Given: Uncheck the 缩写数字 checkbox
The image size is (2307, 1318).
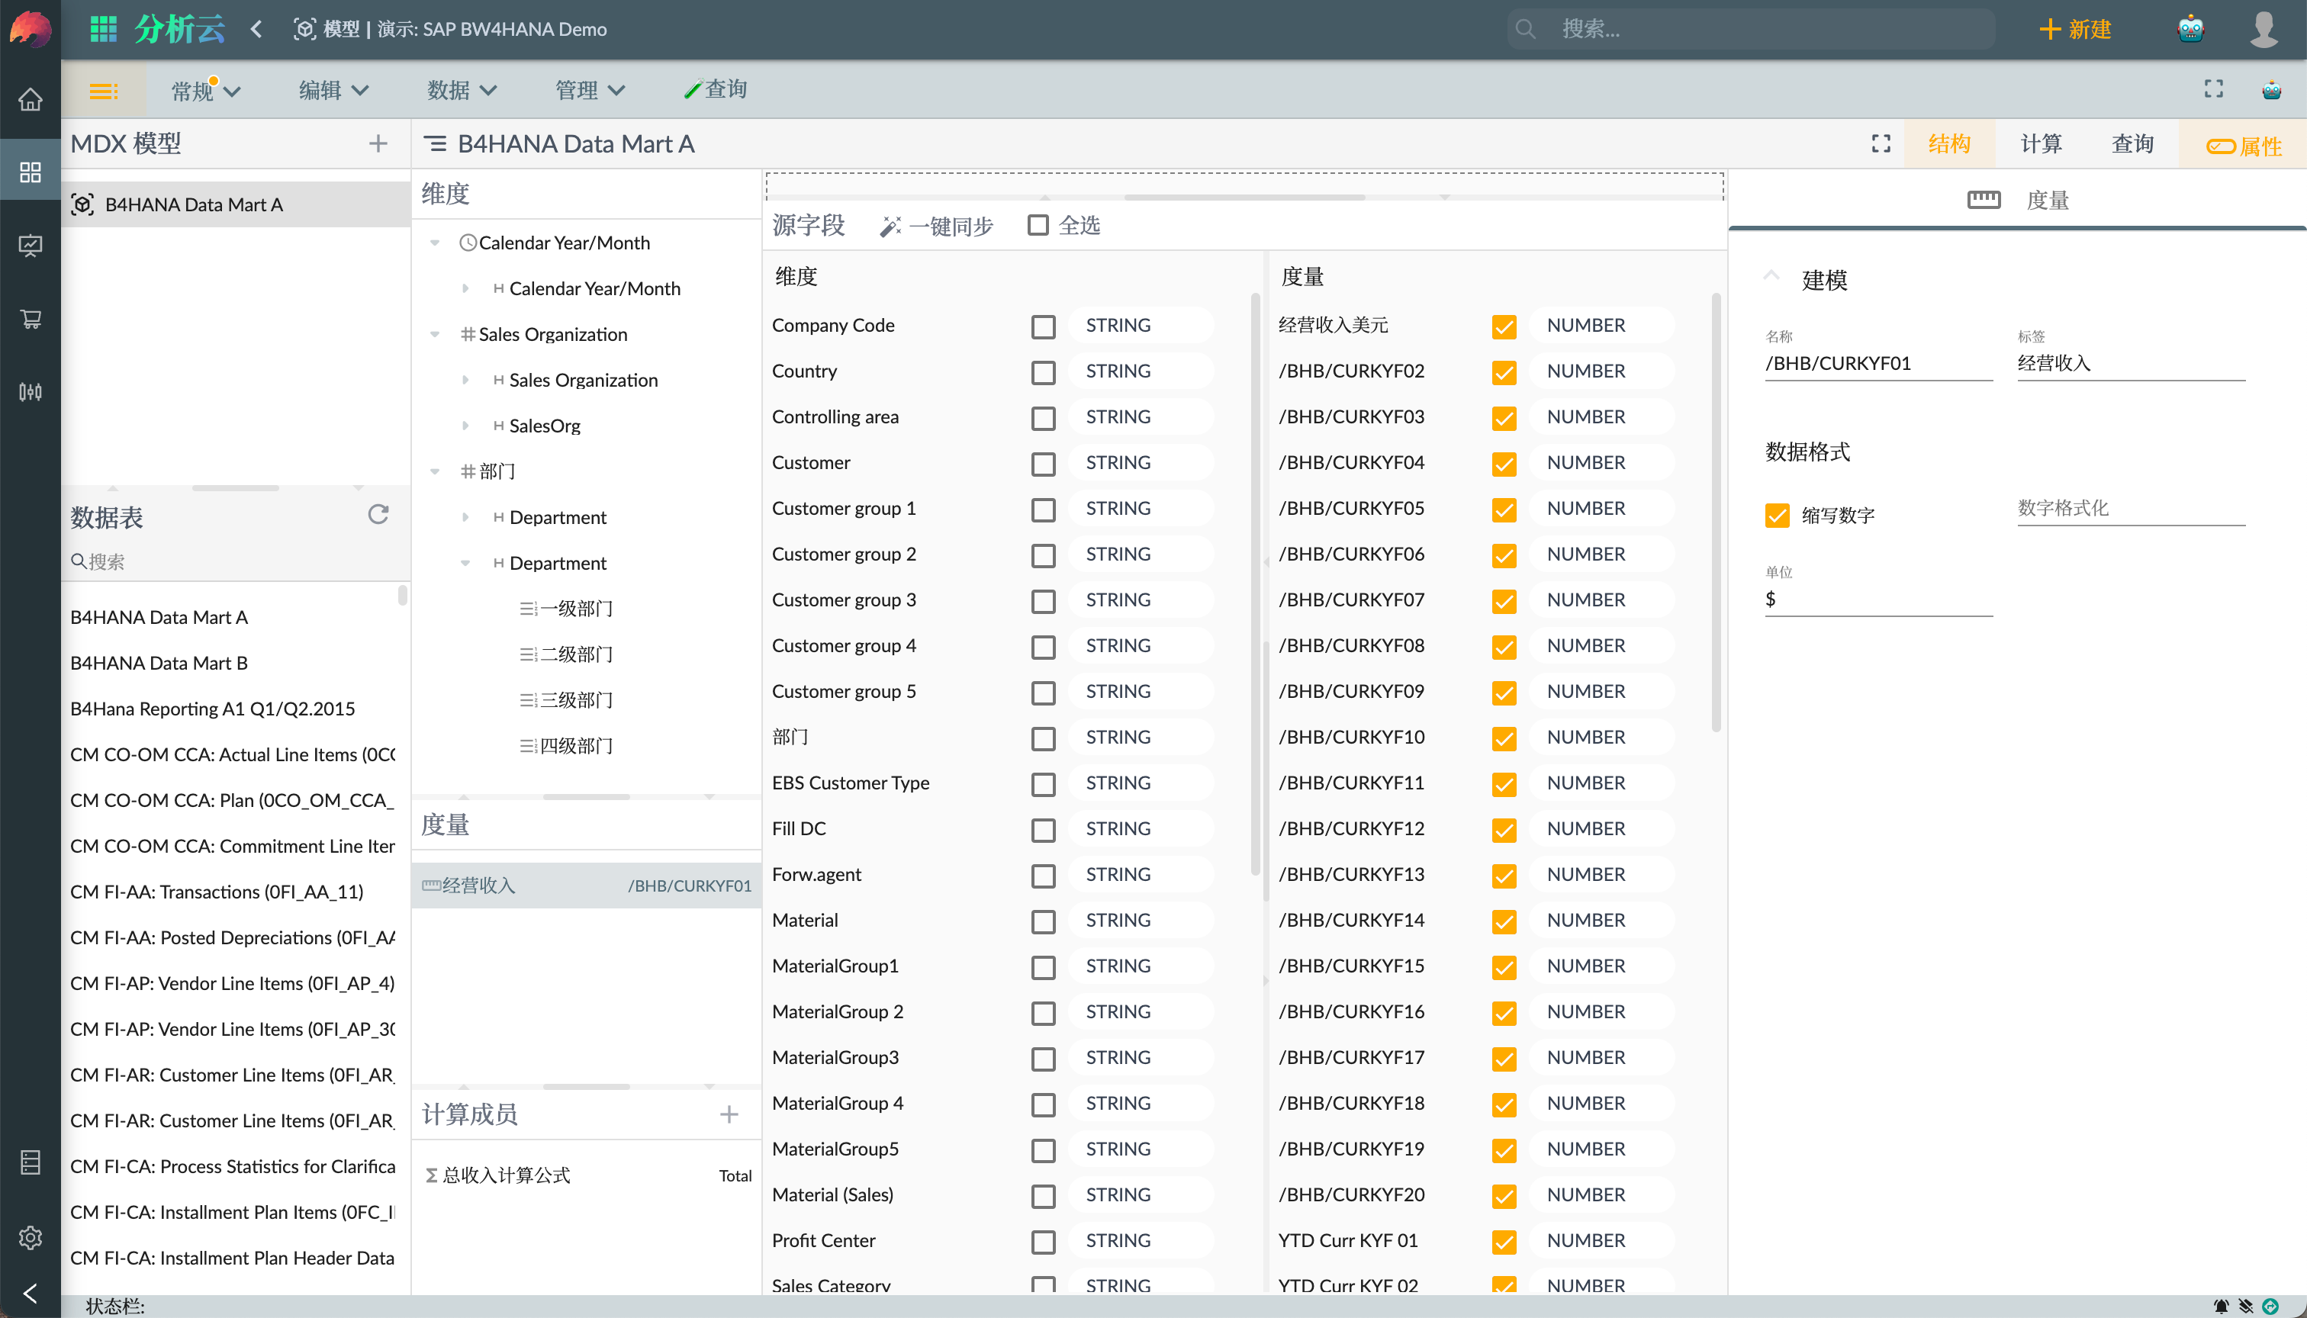Looking at the screenshot, I should coord(1777,515).
